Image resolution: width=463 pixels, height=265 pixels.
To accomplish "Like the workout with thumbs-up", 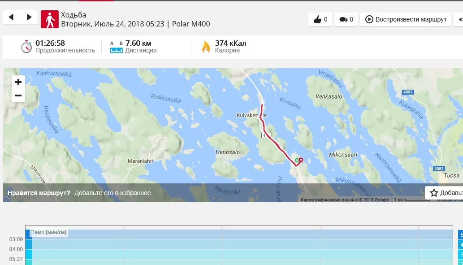I will click(320, 19).
